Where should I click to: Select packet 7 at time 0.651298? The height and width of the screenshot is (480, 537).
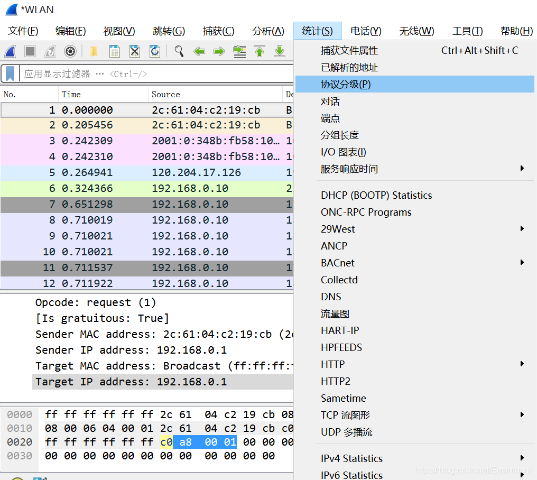147,204
